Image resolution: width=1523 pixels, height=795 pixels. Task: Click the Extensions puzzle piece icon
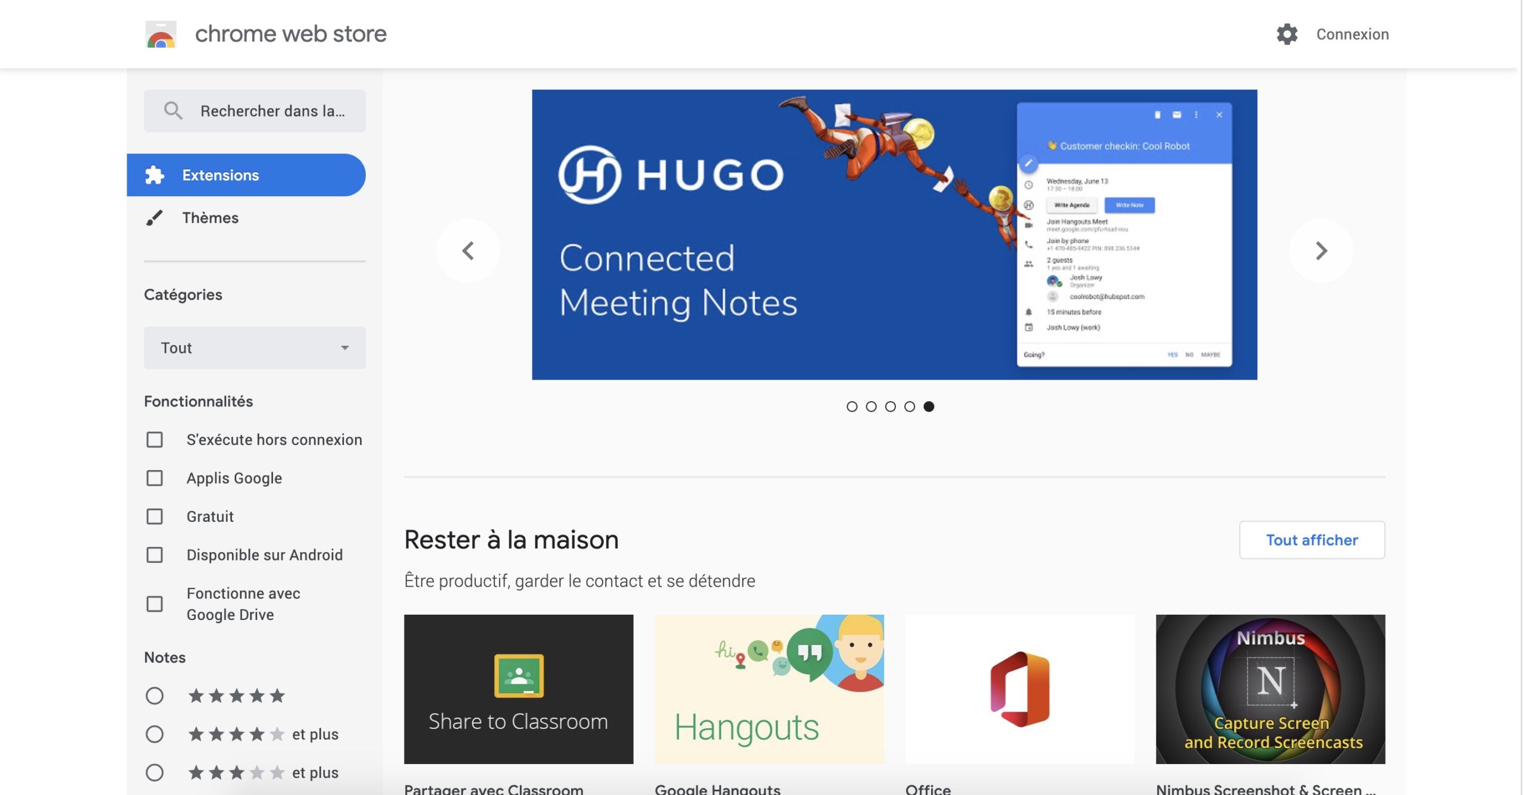tap(155, 175)
